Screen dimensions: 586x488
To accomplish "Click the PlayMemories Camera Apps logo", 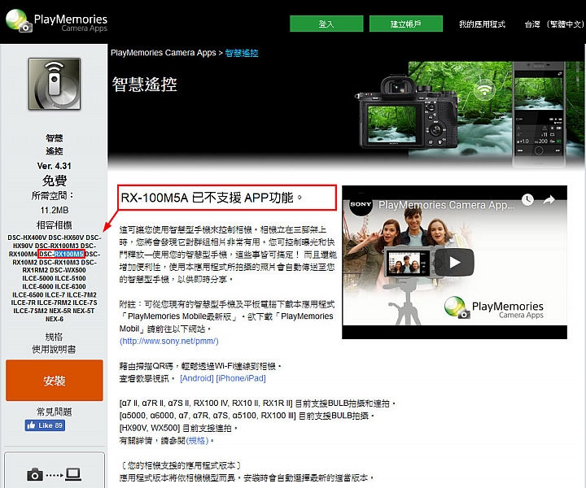I will (x=56, y=21).
